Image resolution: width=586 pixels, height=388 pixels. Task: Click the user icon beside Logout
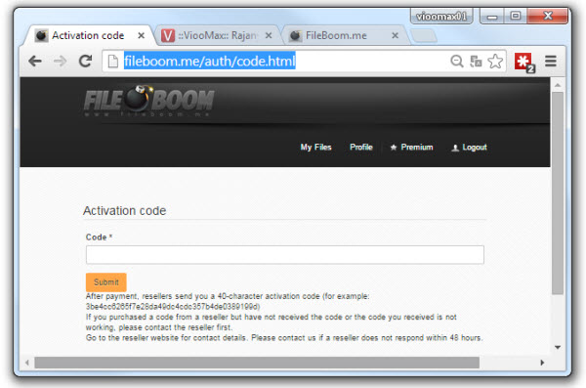pos(455,148)
